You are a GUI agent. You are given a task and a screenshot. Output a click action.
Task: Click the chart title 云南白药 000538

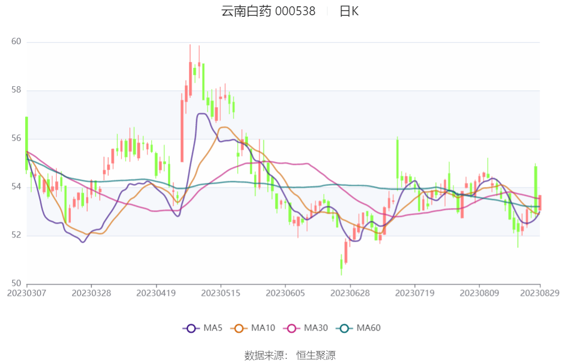[x=268, y=11]
